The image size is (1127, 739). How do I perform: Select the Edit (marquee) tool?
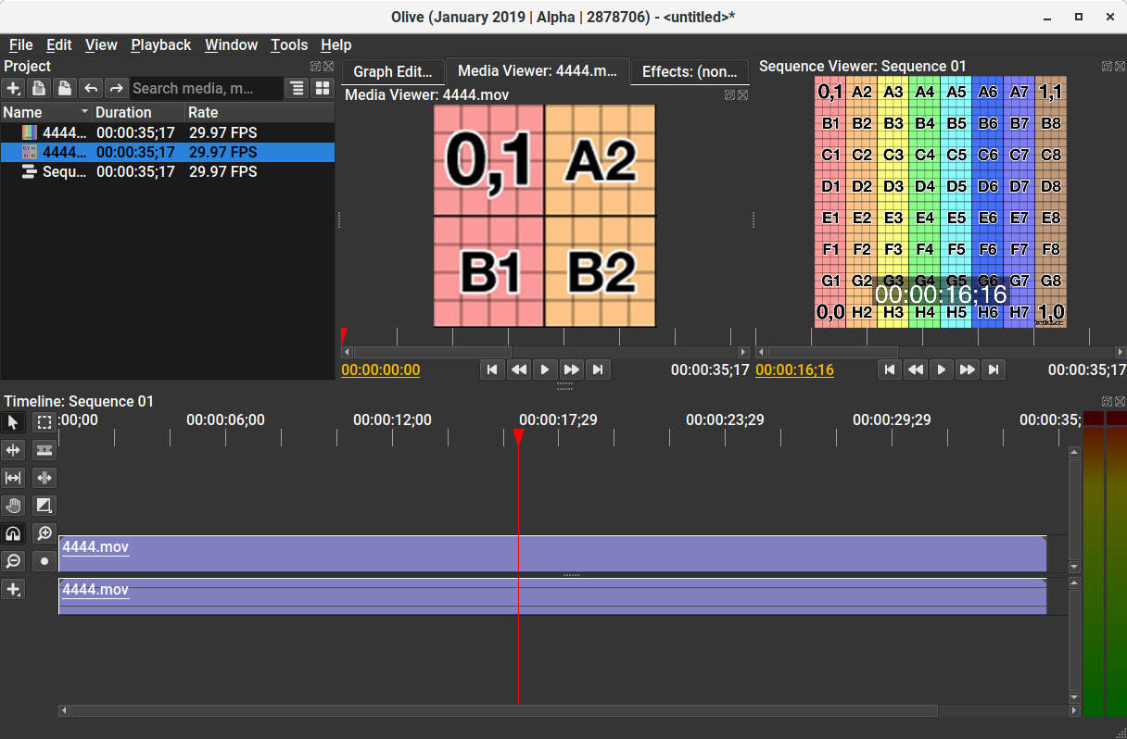[44, 422]
